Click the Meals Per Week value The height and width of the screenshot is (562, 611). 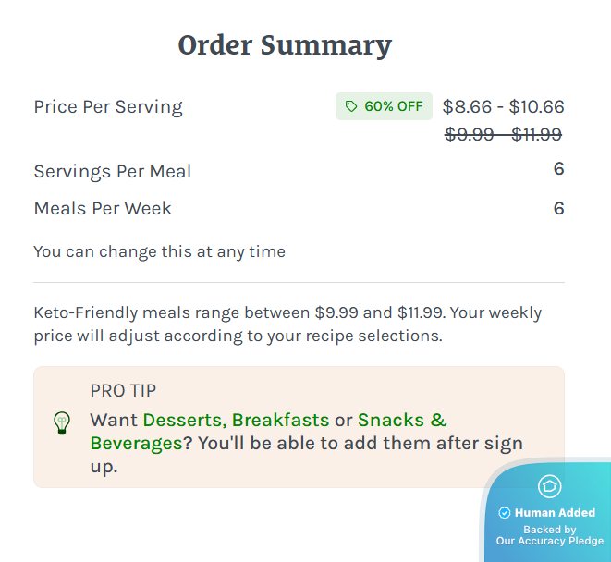(x=558, y=208)
